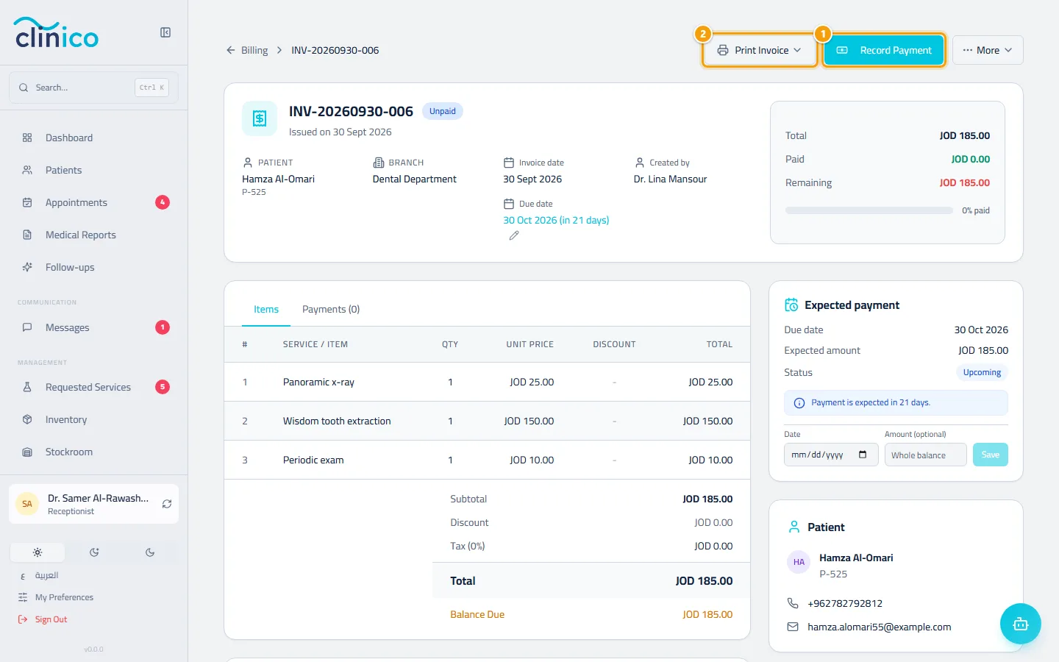Select the dark theme moon icon

coord(150,552)
